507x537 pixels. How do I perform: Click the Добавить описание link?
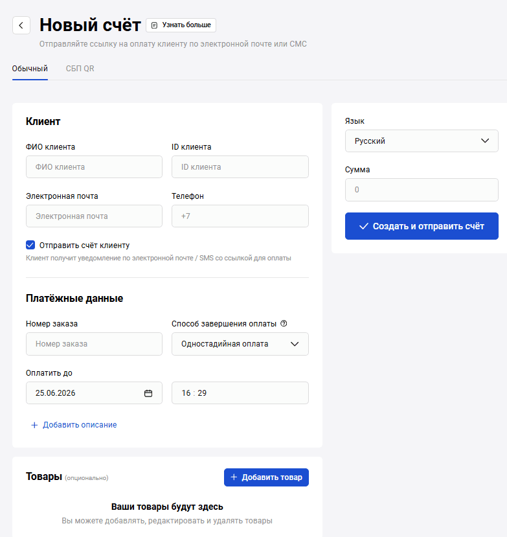point(80,425)
